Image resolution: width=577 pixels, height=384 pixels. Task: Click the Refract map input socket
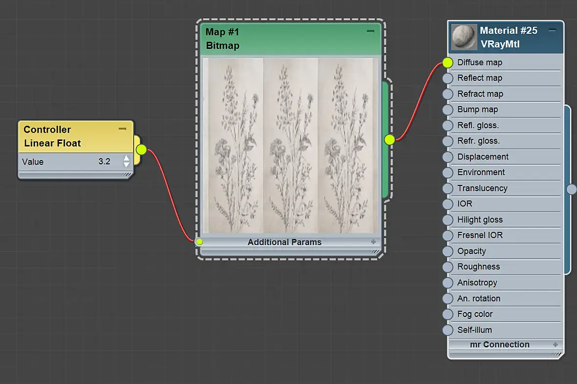[447, 94]
